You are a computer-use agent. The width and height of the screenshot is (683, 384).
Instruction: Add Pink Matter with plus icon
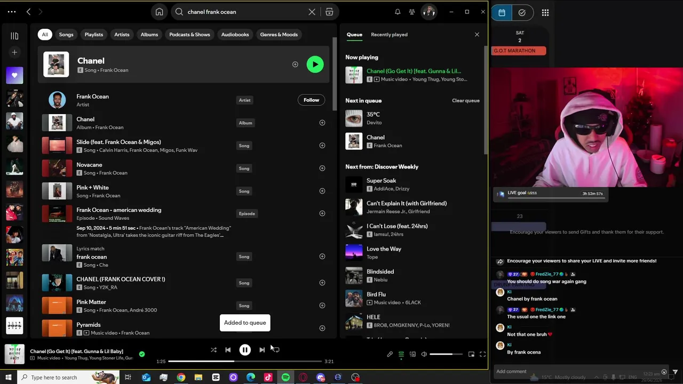point(322,306)
